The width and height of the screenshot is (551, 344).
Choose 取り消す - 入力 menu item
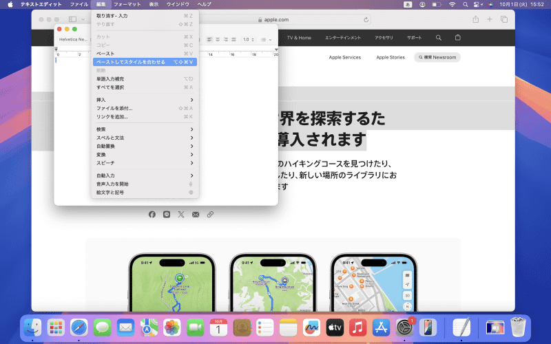(x=145, y=16)
